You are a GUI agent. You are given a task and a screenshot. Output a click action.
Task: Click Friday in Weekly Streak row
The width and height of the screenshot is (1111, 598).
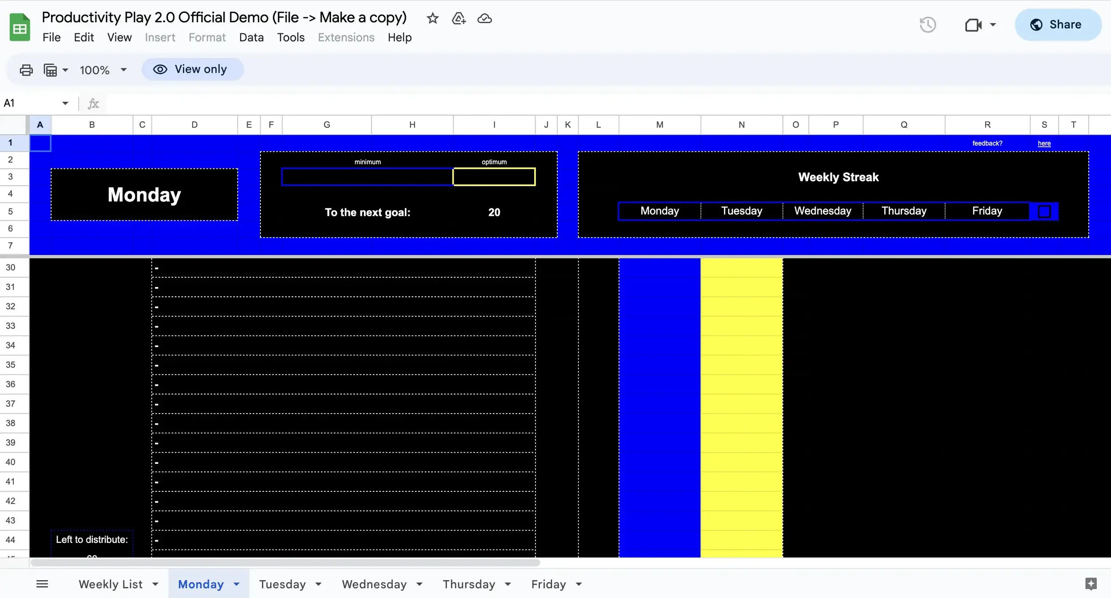click(x=987, y=211)
